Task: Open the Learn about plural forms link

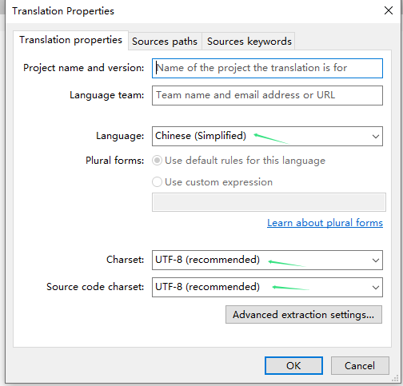Action: pyautogui.click(x=325, y=223)
